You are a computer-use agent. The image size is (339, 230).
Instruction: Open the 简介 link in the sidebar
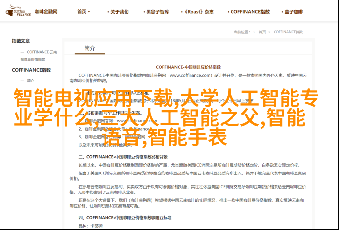pyautogui.click(x=30, y=81)
